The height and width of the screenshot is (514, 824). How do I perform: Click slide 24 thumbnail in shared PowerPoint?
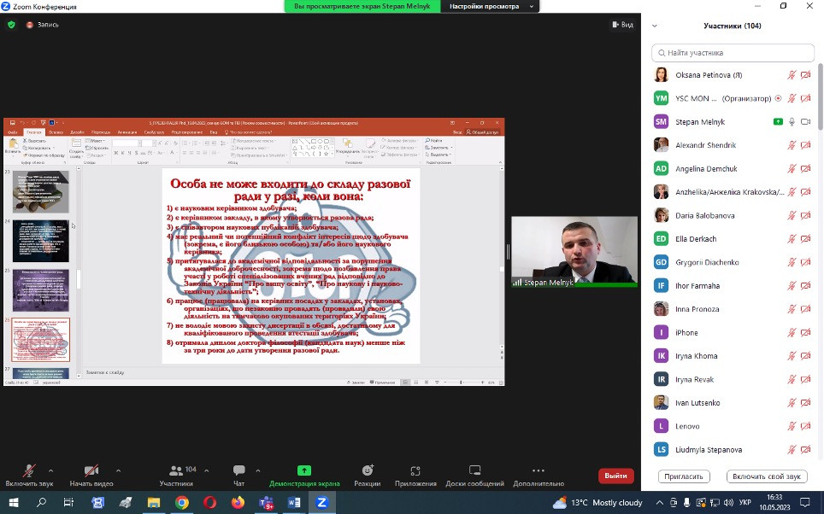point(40,241)
